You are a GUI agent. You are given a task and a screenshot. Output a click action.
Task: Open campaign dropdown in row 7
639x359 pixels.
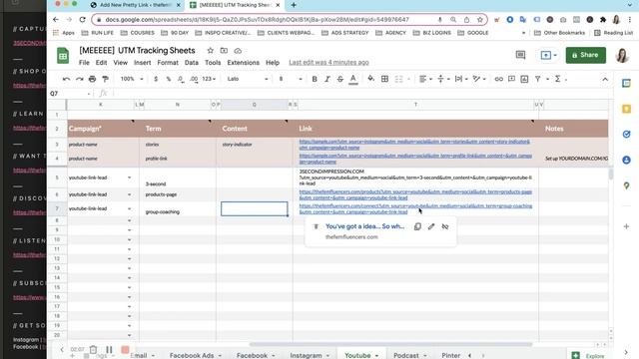(x=129, y=208)
